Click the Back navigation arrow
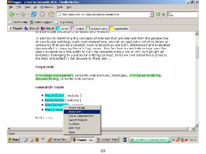Screen dimensions: 206x154 click(x=11, y=14)
